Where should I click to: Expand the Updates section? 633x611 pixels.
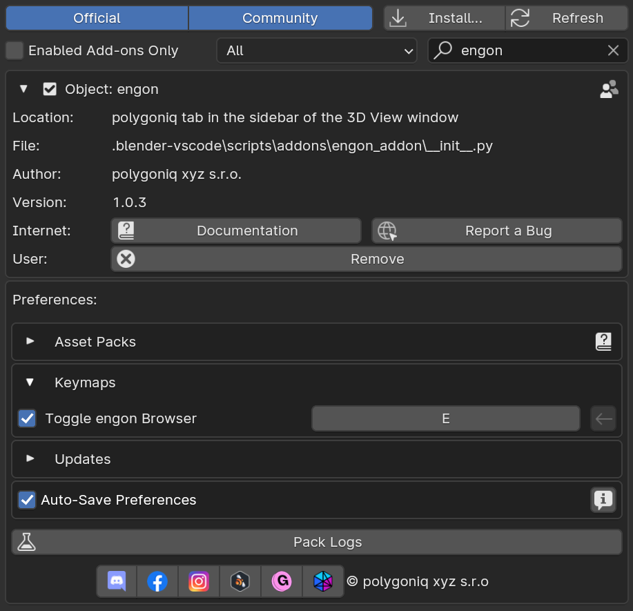pyautogui.click(x=30, y=459)
